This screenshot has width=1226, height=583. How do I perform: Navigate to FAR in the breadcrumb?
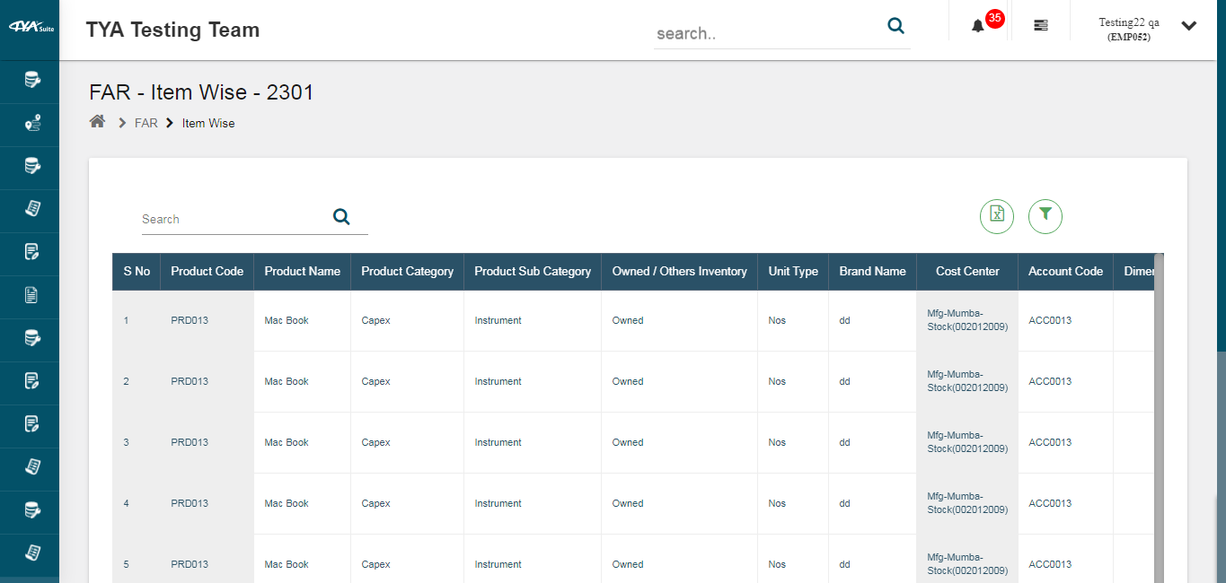146,124
